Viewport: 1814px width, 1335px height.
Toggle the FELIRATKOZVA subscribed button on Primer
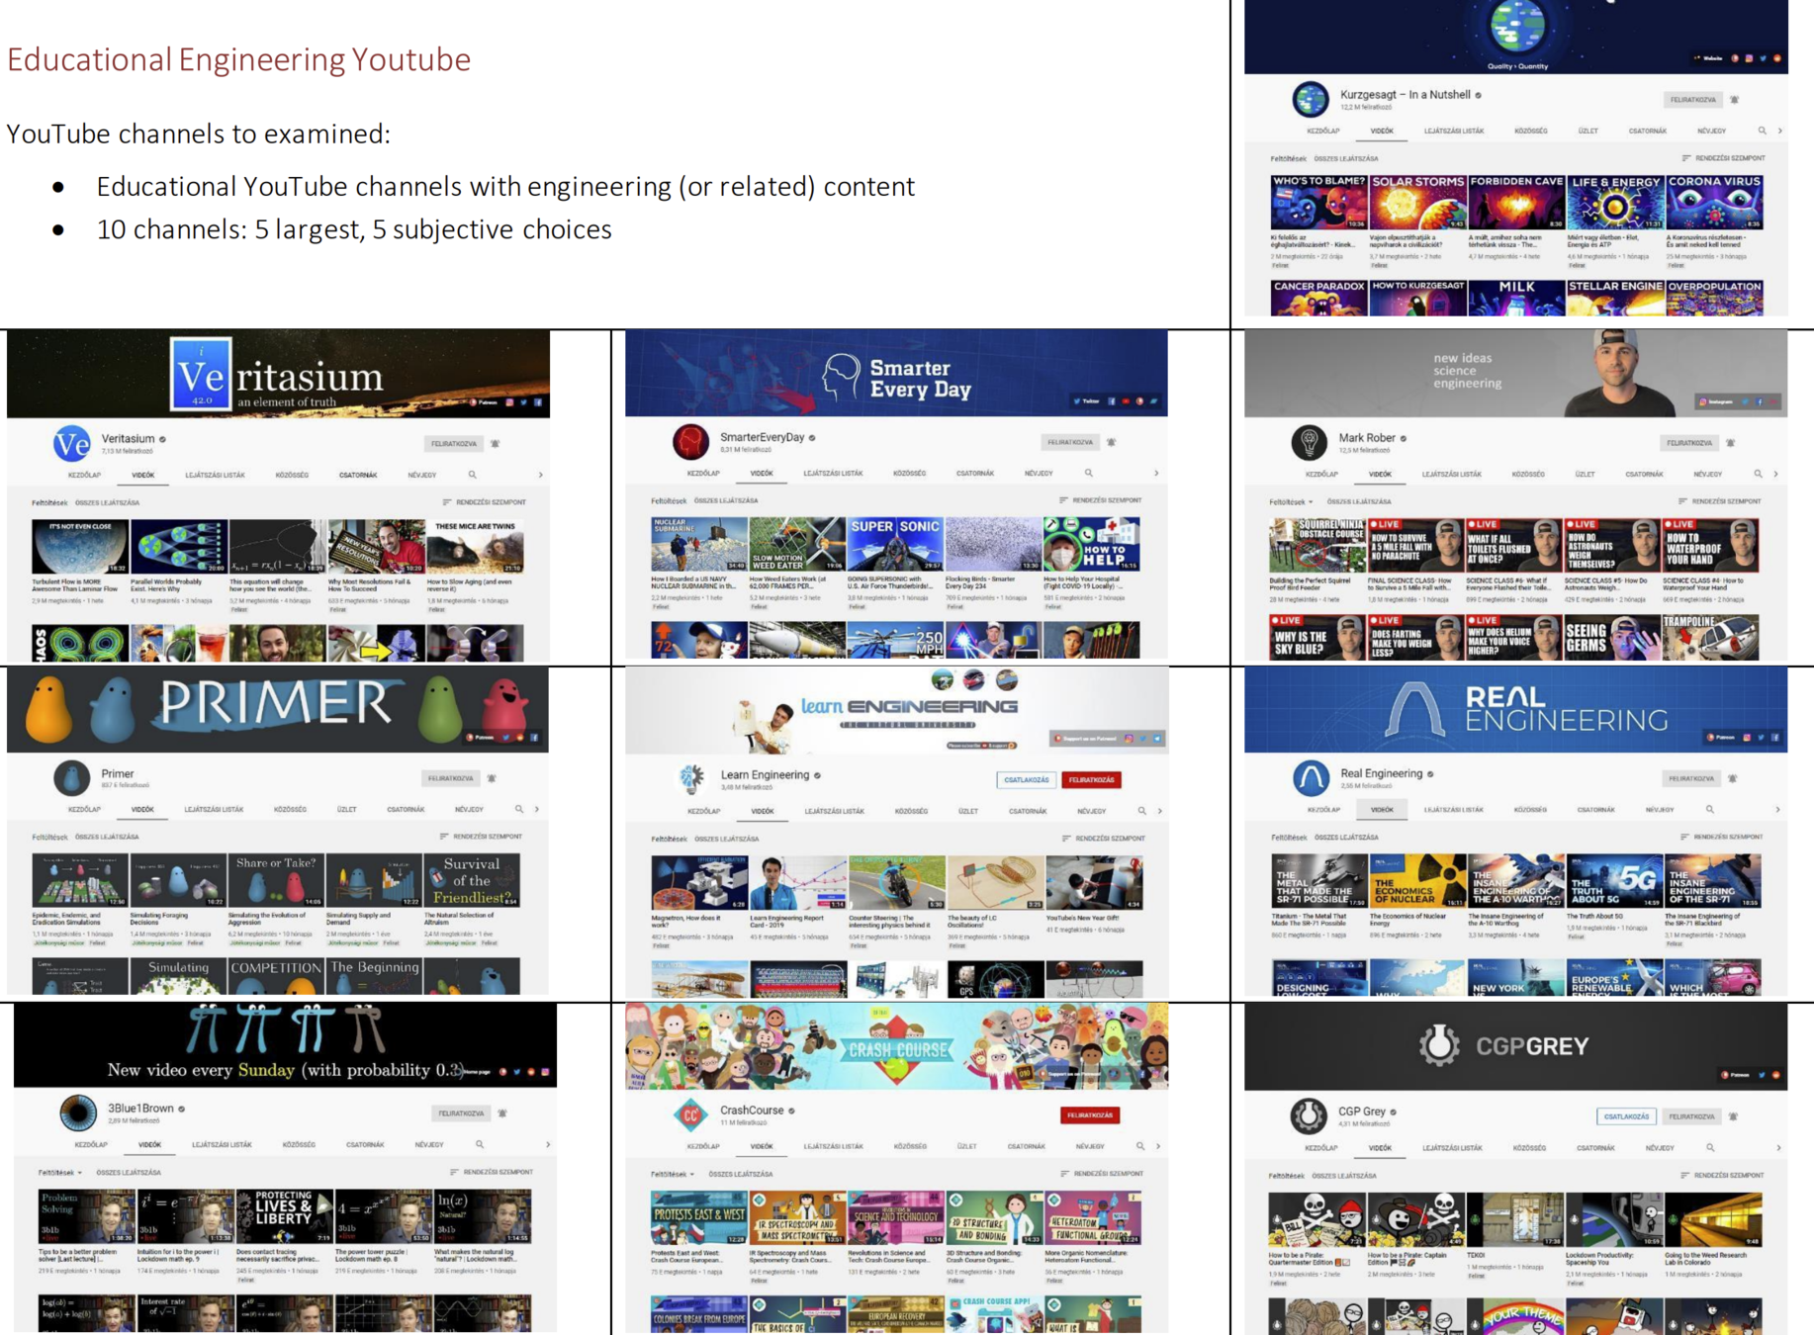451,778
